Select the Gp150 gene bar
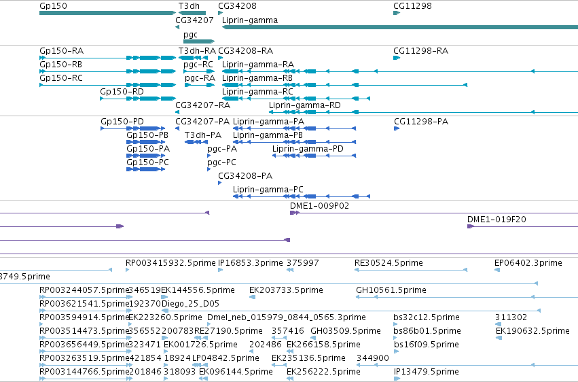578x382 pixels. pos(107,13)
